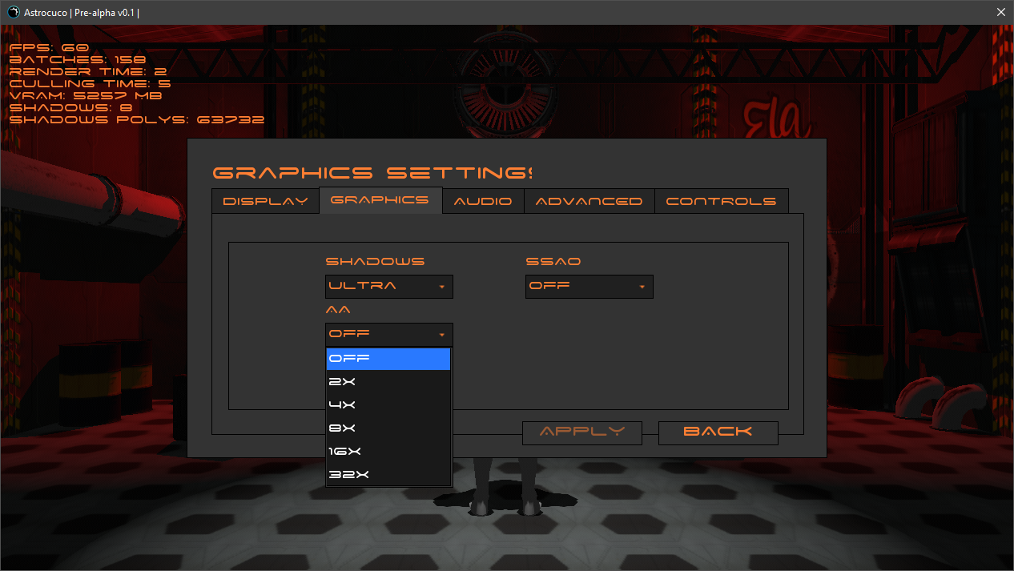Collapse the AA dropdown showing Off
Viewport: 1014px width, 571px height.
pyautogui.click(x=388, y=335)
